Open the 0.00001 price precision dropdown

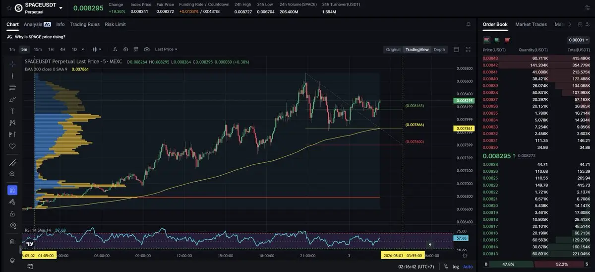click(x=579, y=40)
